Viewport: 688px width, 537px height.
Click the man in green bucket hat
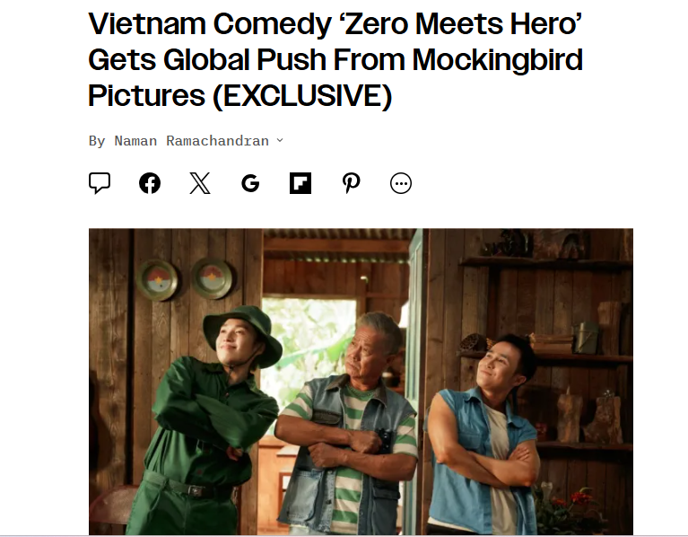pos(212,419)
